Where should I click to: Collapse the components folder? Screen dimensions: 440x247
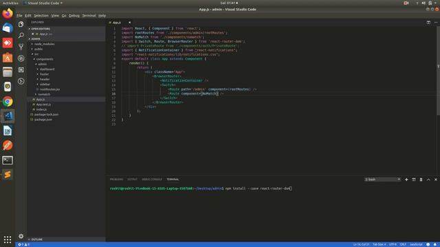coord(44,59)
